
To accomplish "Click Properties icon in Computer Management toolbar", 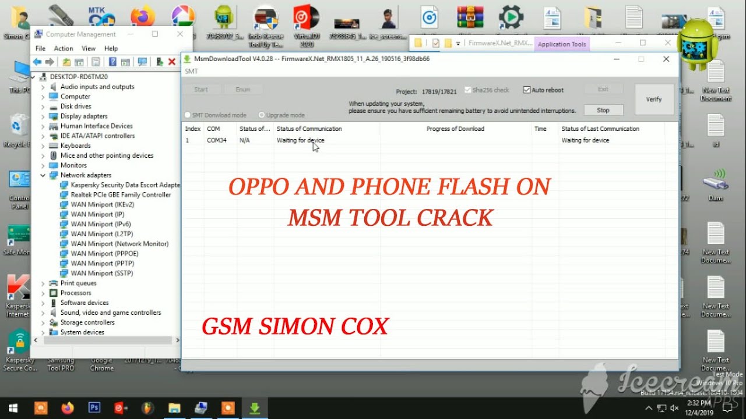I will (96, 62).
